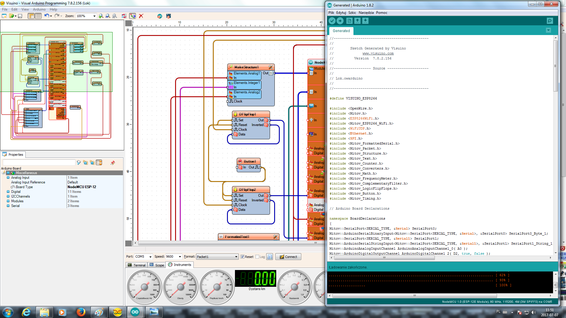Collapse the Miscellaneous property group
The width and height of the screenshot is (566, 318).
[8, 173]
